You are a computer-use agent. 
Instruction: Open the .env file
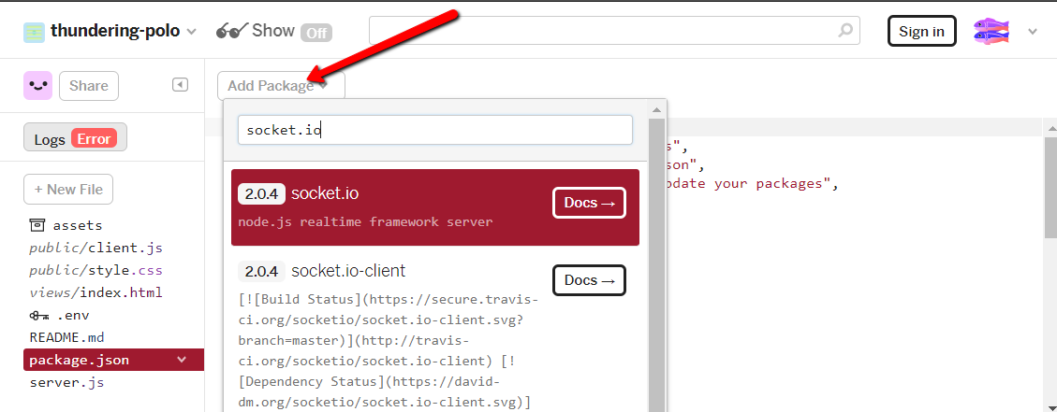(59, 315)
